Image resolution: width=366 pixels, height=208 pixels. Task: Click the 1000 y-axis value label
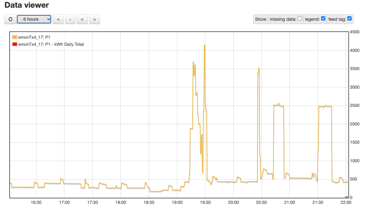354,161
